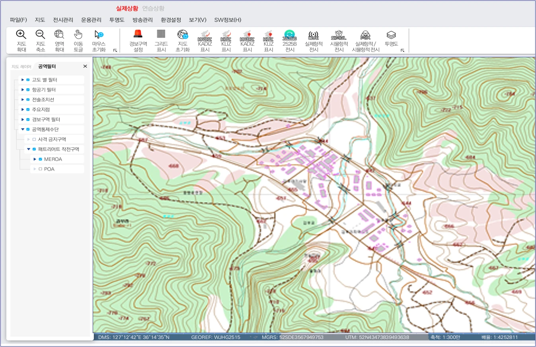This screenshot has height=347, width=536.
Task: Toggle the 항공기 필터 checkbox
Action: coord(28,90)
